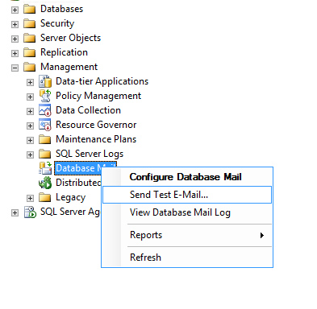Click Refresh in the context menu

pos(145,257)
